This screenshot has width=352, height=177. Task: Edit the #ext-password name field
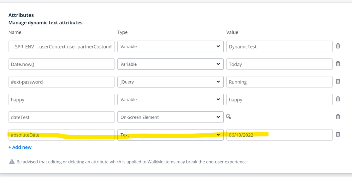[61, 82]
